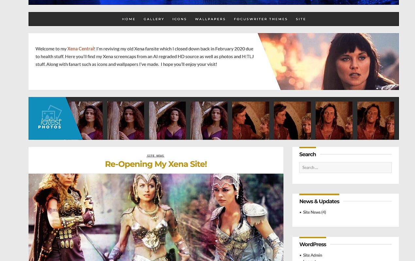
Task: Open the Wallpapers menu item
Action: (x=210, y=19)
